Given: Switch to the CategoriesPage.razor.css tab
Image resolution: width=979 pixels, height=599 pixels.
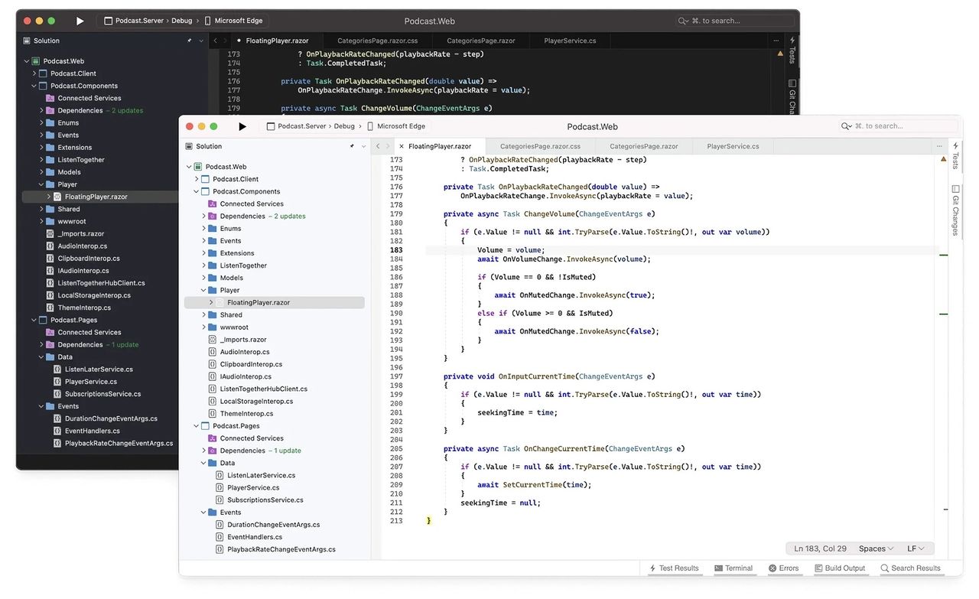Looking at the screenshot, I should pos(541,145).
